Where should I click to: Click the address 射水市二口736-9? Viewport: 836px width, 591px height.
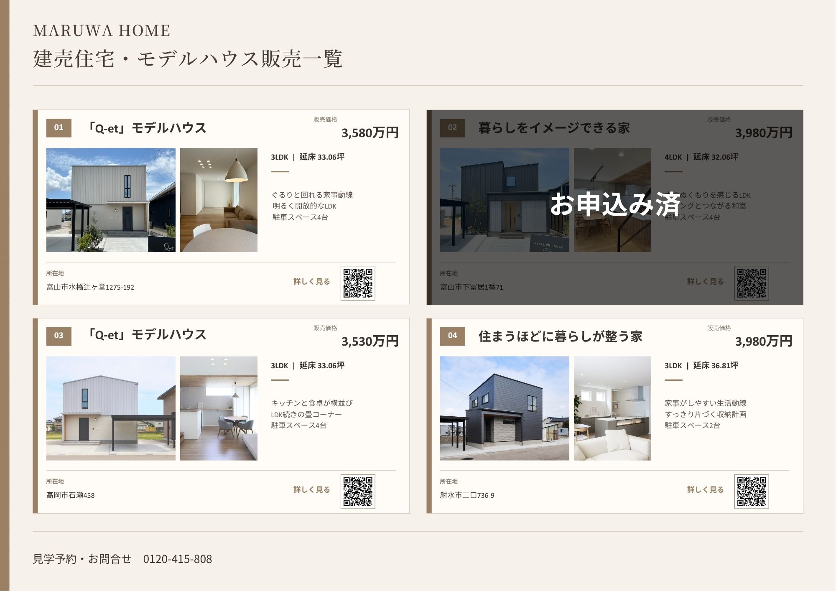click(x=467, y=495)
